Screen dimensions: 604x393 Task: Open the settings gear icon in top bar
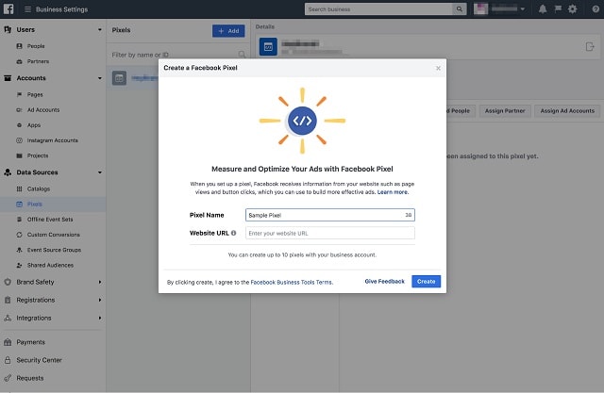pyautogui.click(x=573, y=9)
